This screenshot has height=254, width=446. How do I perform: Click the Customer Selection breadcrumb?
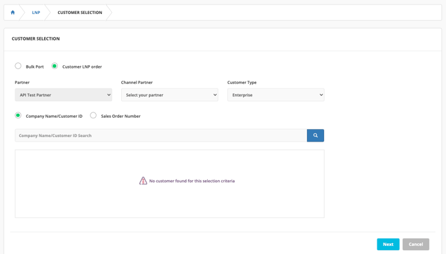click(80, 13)
